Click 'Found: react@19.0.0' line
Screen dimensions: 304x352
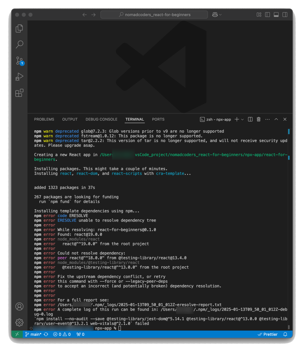[68, 234]
